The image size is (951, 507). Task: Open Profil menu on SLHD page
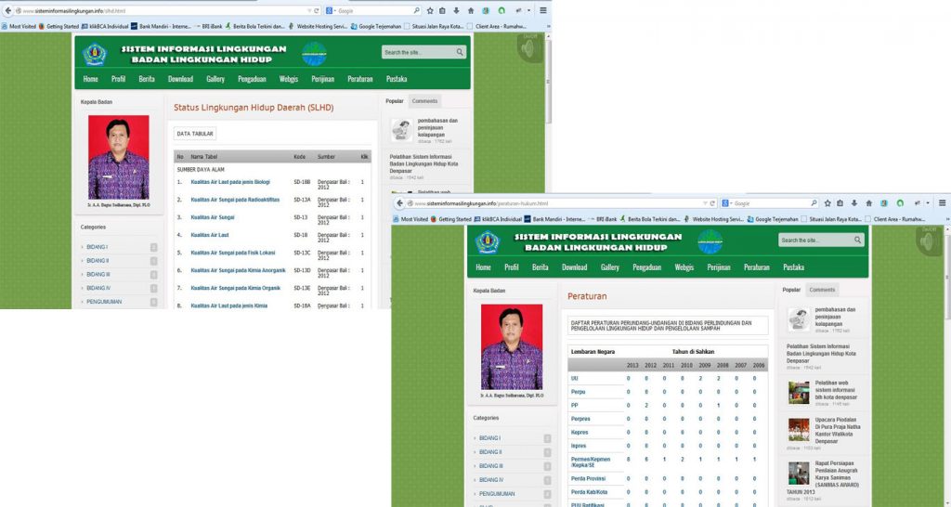point(118,79)
